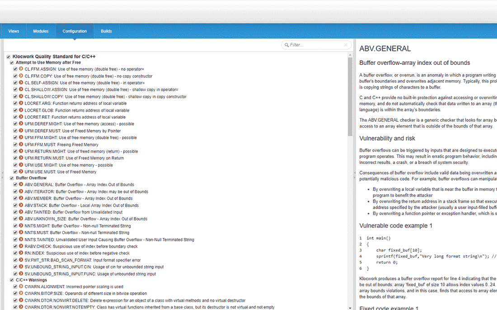Select the SV.FMT_STR.BAD_SCAN_FORMAT checker entry
The image size is (497, 310).
tap(82, 260)
